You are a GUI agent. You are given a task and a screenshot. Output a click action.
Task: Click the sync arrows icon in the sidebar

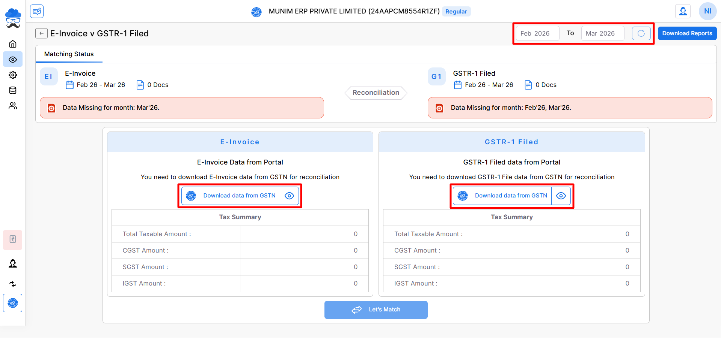tap(13, 284)
